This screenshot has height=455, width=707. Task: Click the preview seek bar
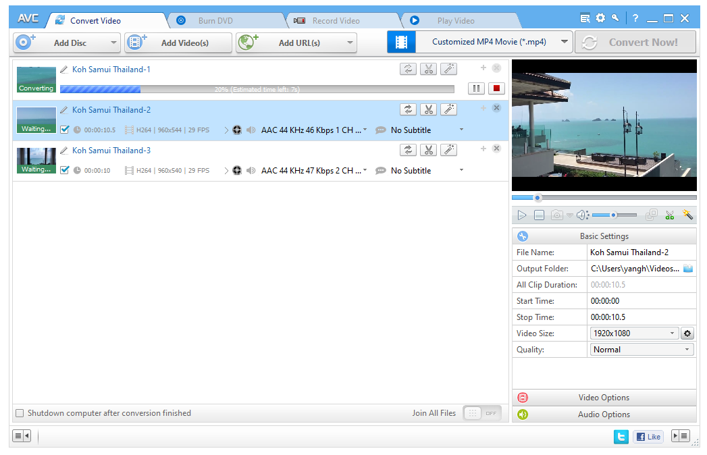point(604,198)
